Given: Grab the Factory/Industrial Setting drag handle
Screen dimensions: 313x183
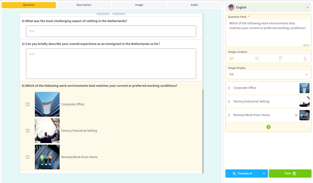Looking at the screenshot, I should (x=229, y=101).
